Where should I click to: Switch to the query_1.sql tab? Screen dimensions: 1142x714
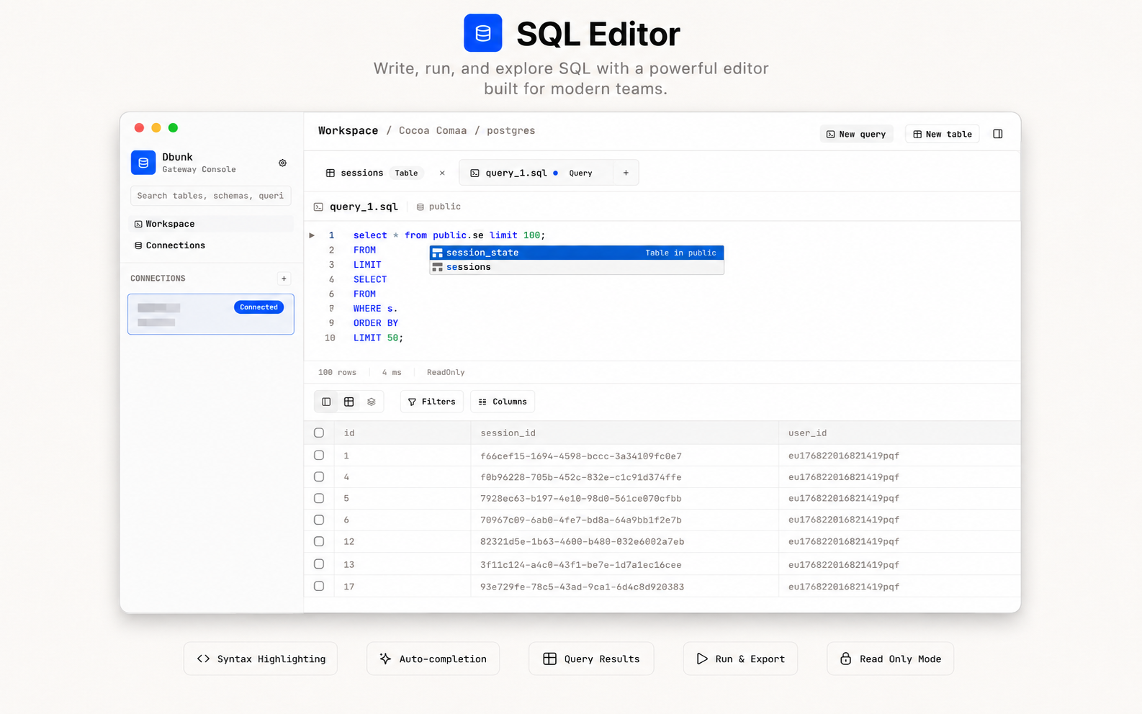[536, 173]
